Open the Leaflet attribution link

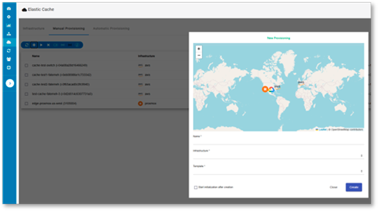pos(322,130)
